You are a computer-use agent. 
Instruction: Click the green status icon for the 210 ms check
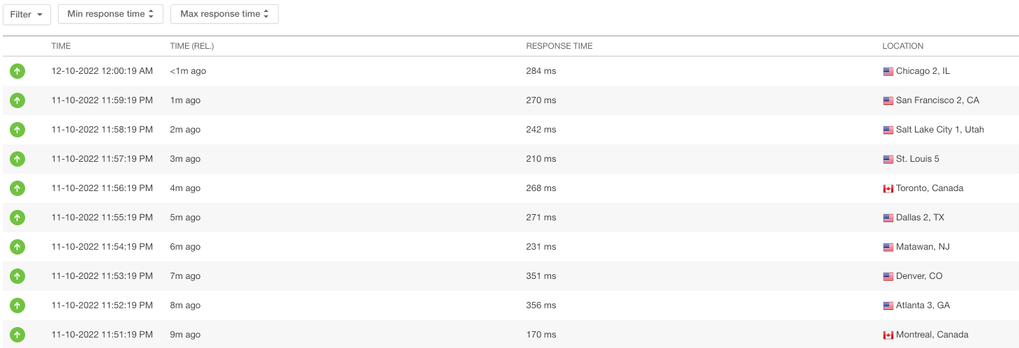coord(17,159)
